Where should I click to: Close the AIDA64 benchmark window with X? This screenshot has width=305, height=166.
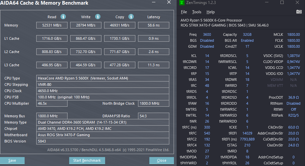[169, 2]
